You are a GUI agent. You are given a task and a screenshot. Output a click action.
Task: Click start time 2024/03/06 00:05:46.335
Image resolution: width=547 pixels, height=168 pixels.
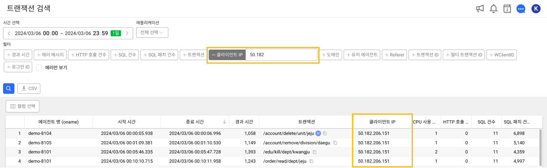click(x=127, y=152)
